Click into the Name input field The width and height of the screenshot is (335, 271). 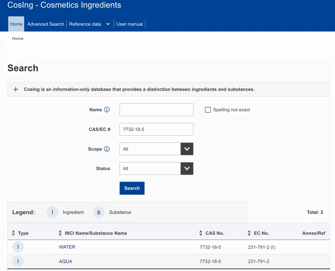[156, 110]
